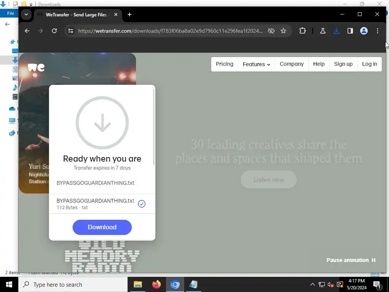389x292 pixels.
Task: Expand the Features dropdown
Action: tap(256, 64)
